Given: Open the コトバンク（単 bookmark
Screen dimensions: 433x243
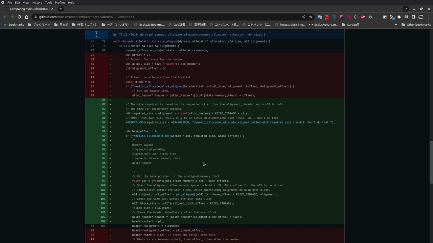Looking at the screenshot, I should pos(224,25).
